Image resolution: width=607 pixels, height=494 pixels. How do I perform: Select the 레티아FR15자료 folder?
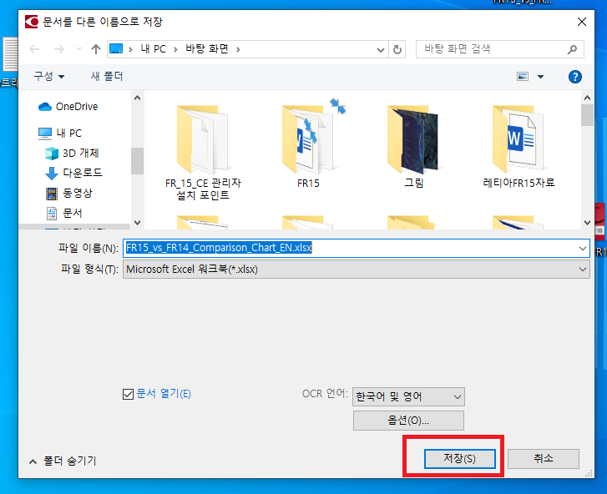[518, 146]
